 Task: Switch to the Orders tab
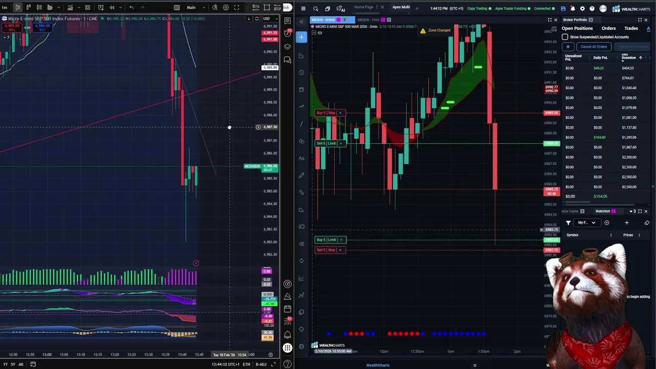coord(608,28)
